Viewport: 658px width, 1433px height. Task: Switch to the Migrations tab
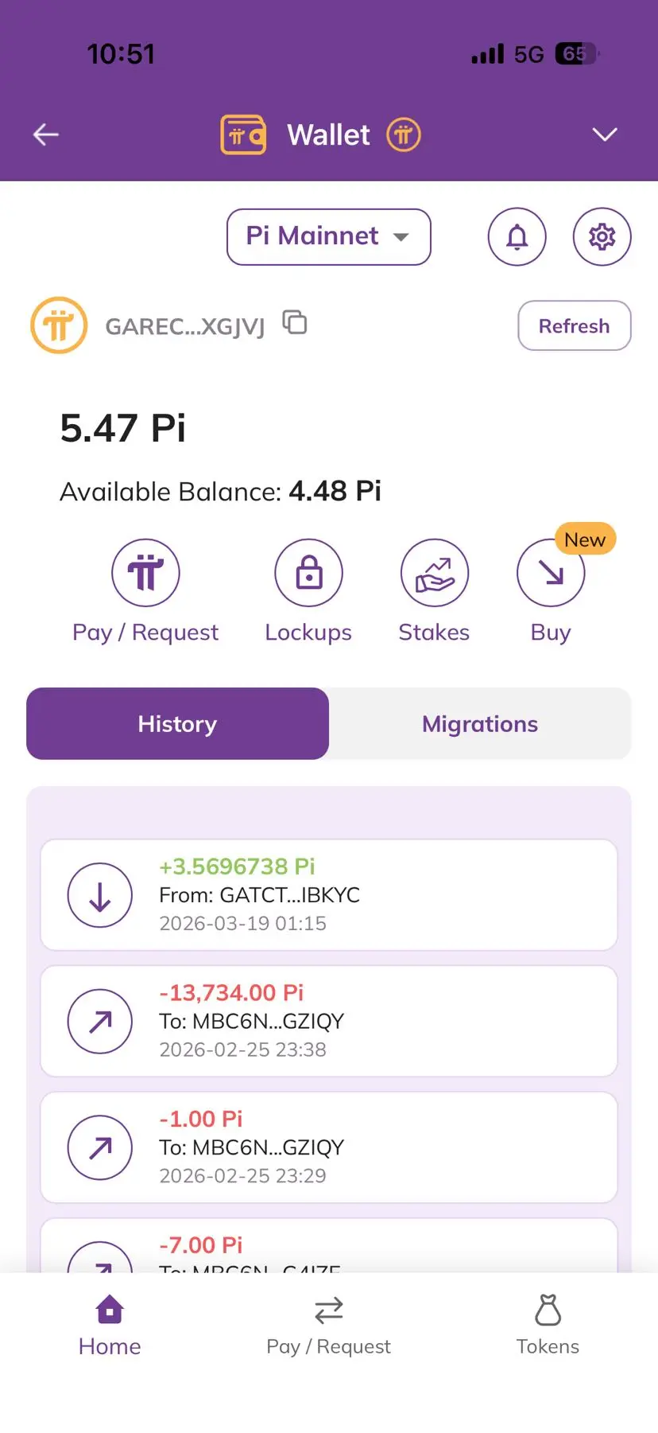click(479, 723)
